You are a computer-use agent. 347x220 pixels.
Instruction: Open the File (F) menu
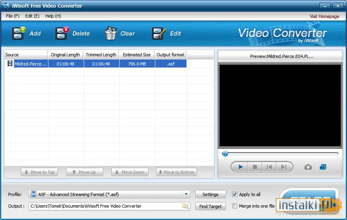[13, 16]
